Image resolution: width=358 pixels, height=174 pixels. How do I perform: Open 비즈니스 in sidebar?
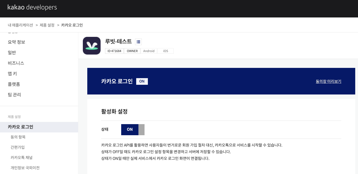(x=16, y=63)
